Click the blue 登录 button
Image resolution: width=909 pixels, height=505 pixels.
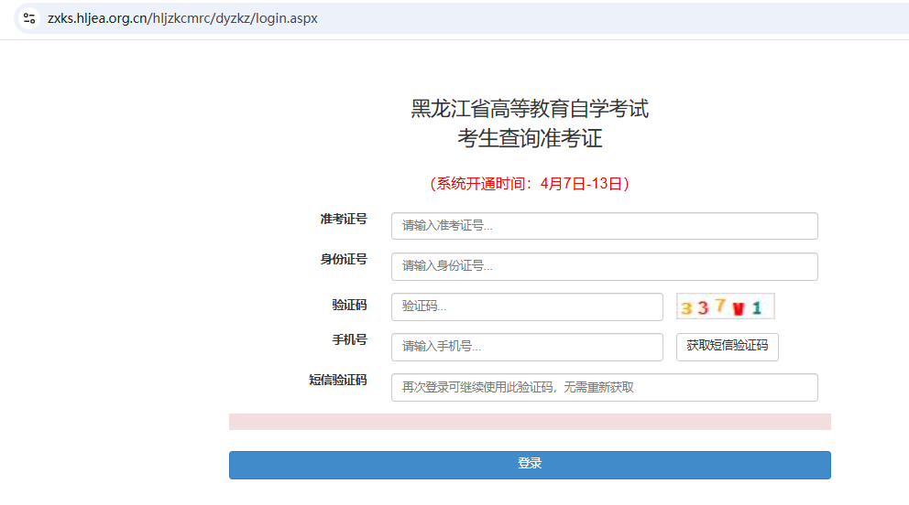coord(530,464)
